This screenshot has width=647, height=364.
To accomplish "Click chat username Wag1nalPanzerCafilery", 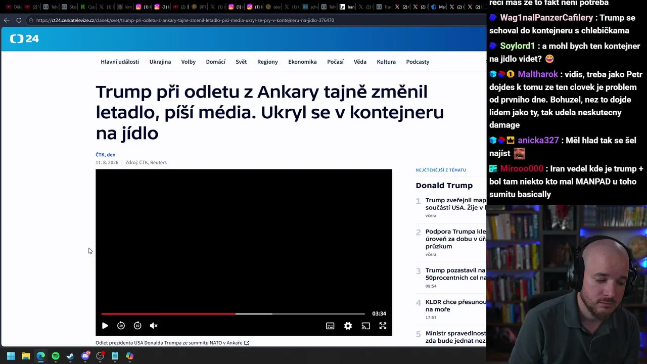I will click(546, 18).
